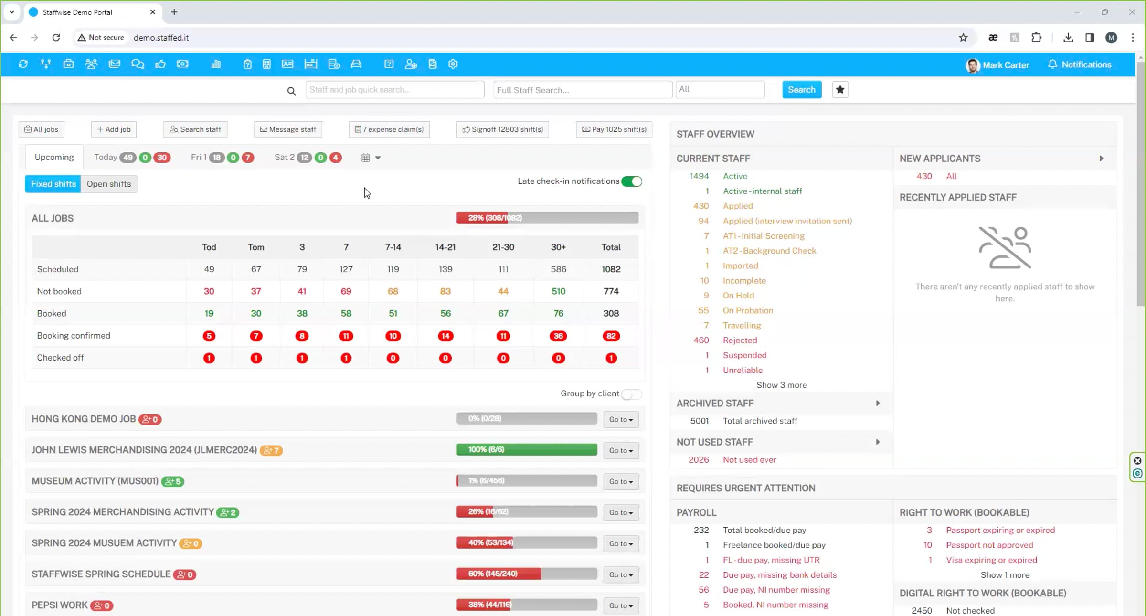Click the magnifier icon beside quick search
Viewport: 1146px width, 616px height.
pyautogui.click(x=291, y=91)
